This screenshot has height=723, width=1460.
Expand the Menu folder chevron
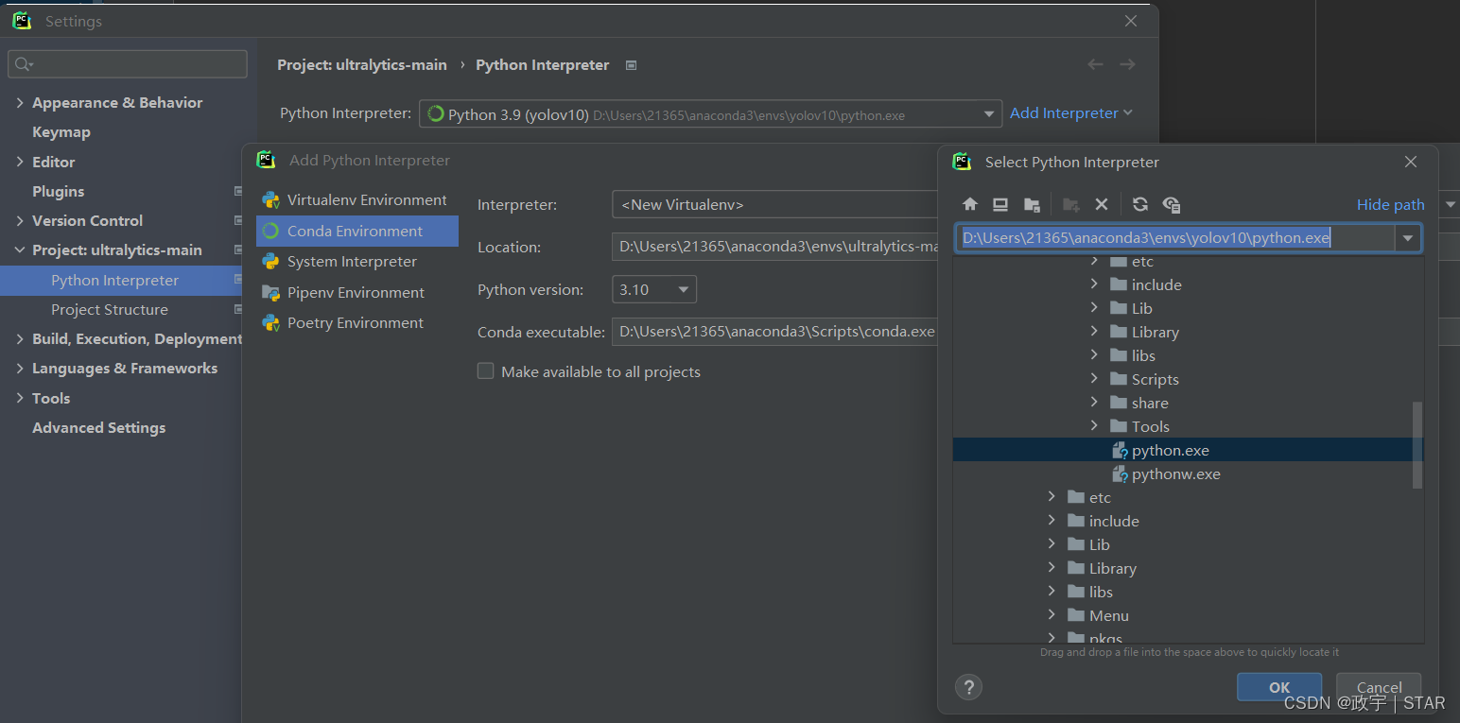[x=1052, y=615]
